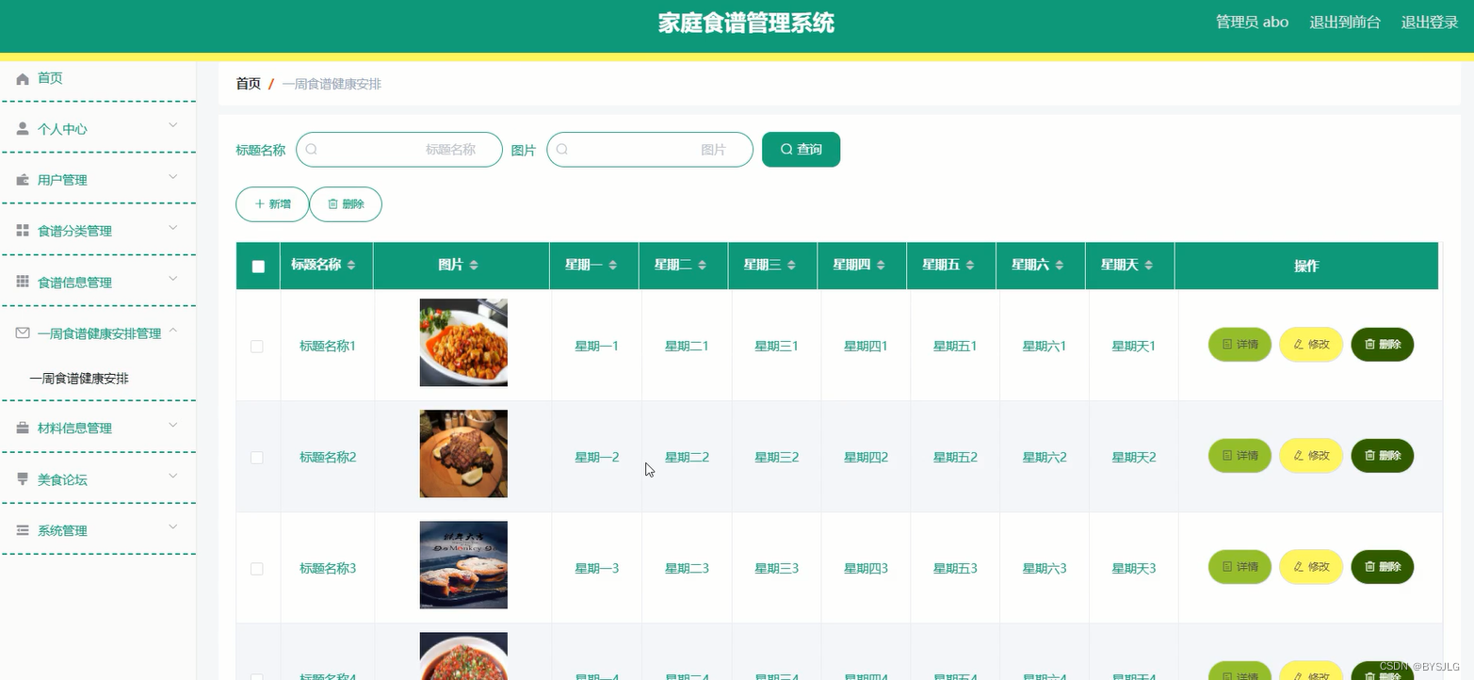
Task: Focus the 标题名称 search input
Action: point(399,150)
